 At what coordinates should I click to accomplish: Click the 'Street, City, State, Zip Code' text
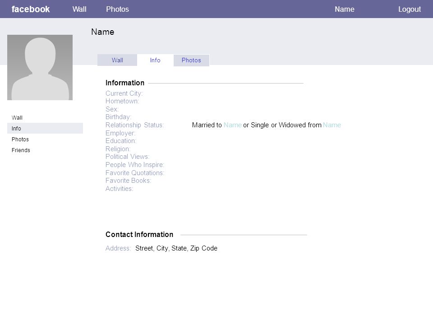pyautogui.click(x=176, y=248)
